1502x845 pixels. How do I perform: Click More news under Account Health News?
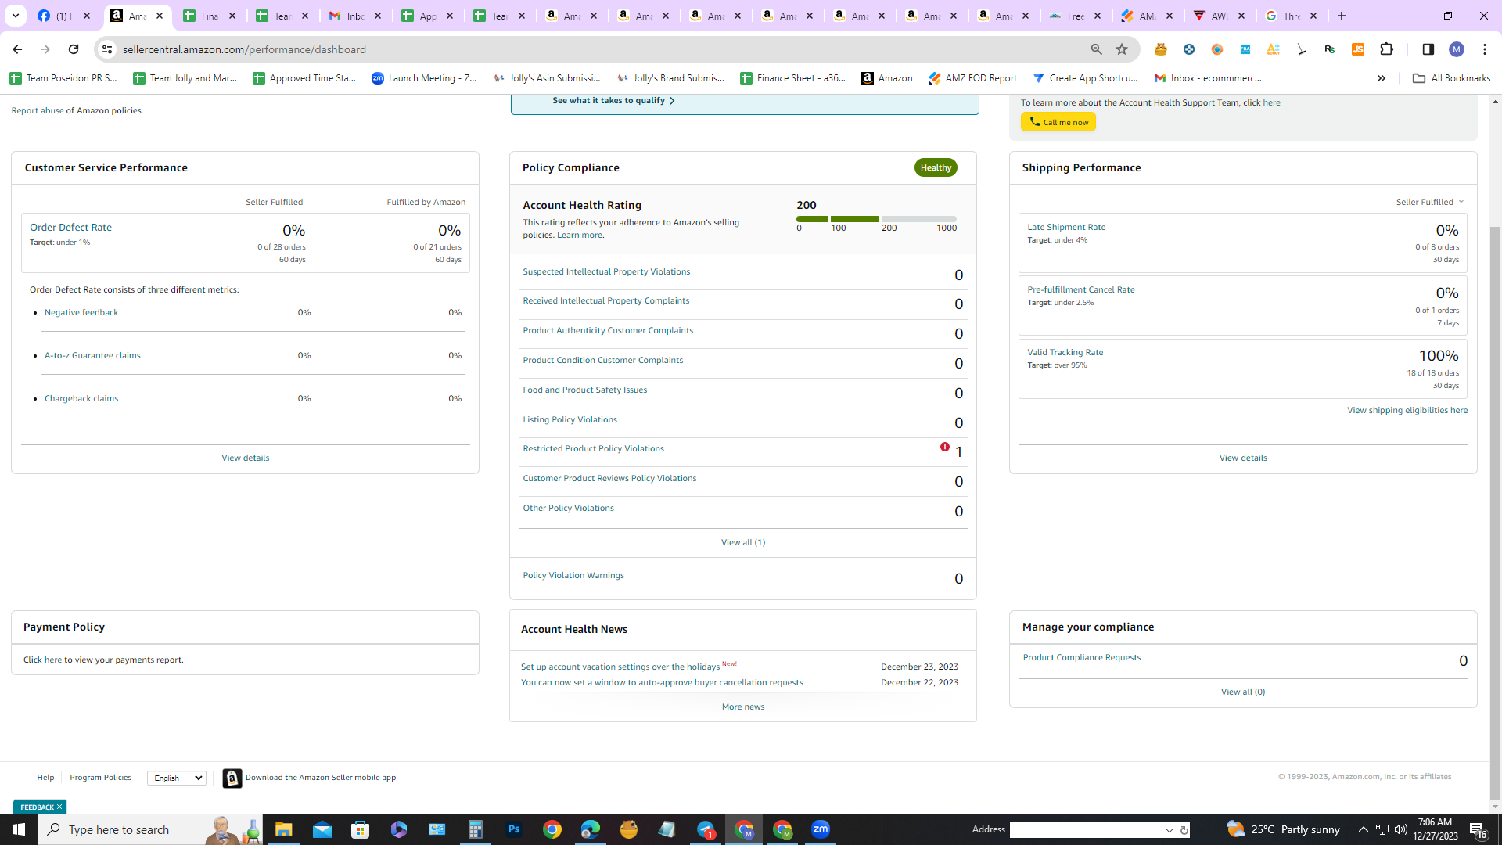point(742,707)
